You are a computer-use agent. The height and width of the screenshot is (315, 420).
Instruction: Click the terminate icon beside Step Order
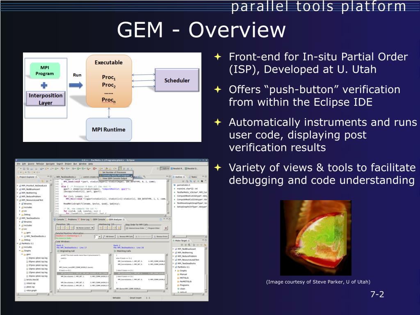[x=166, y=228]
